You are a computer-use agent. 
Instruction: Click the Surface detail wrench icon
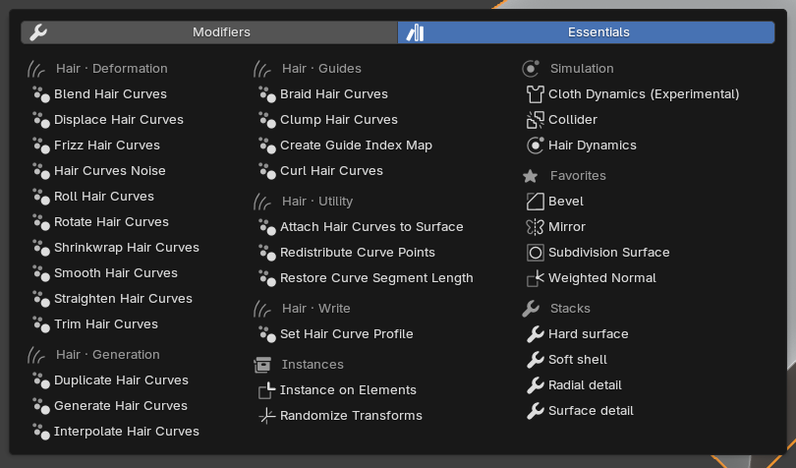click(535, 411)
